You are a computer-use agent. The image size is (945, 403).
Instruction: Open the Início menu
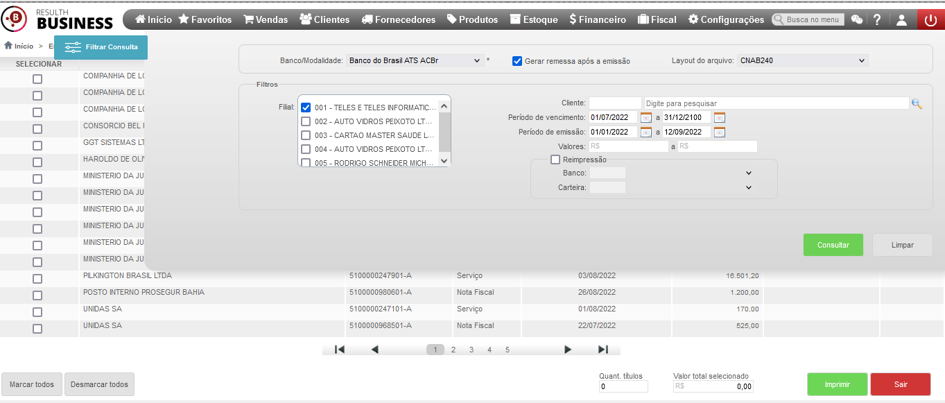[x=153, y=19]
